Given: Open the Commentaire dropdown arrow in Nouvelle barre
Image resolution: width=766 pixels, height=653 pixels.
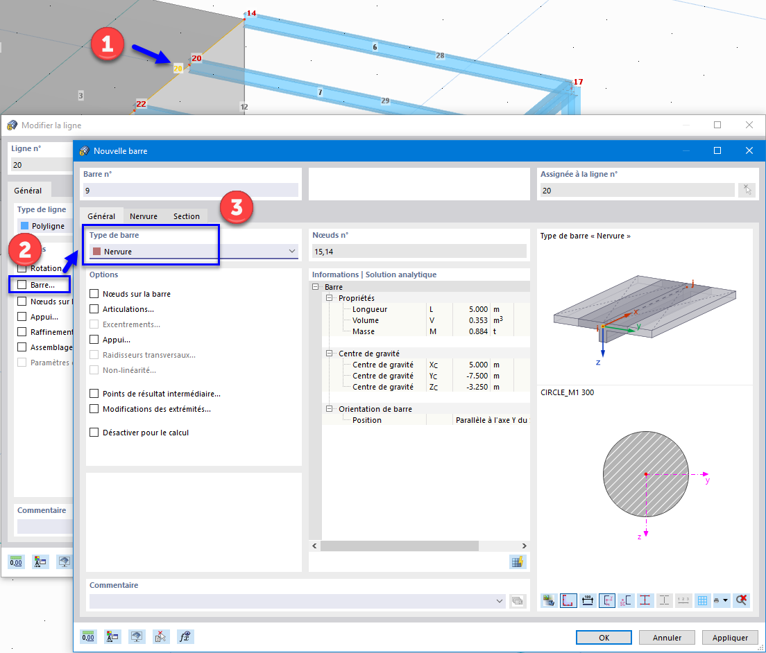Looking at the screenshot, I should 500,601.
